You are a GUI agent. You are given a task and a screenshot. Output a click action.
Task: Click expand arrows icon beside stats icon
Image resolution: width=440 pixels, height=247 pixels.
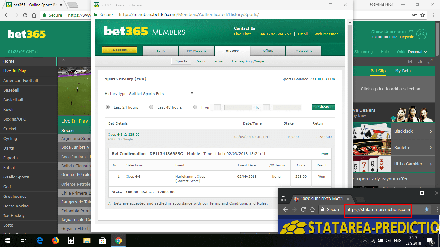click(x=430, y=61)
